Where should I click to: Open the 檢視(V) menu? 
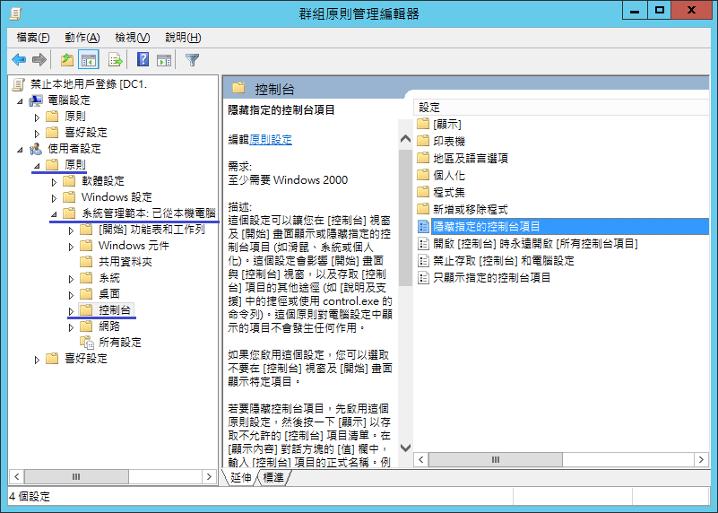(133, 38)
